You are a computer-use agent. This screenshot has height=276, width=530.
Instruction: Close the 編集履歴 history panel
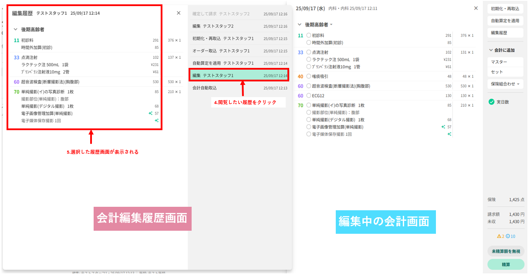point(179,13)
